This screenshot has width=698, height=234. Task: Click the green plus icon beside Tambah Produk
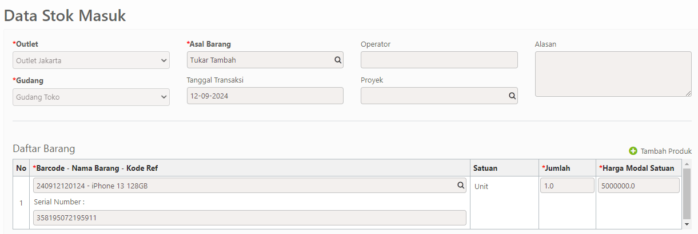tap(633, 151)
